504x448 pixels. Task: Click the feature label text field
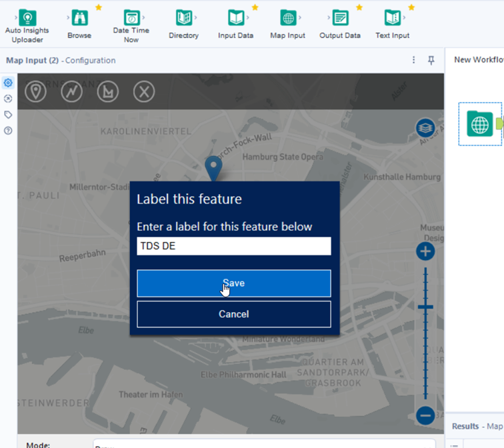pyautogui.click(x=233, y=246)
